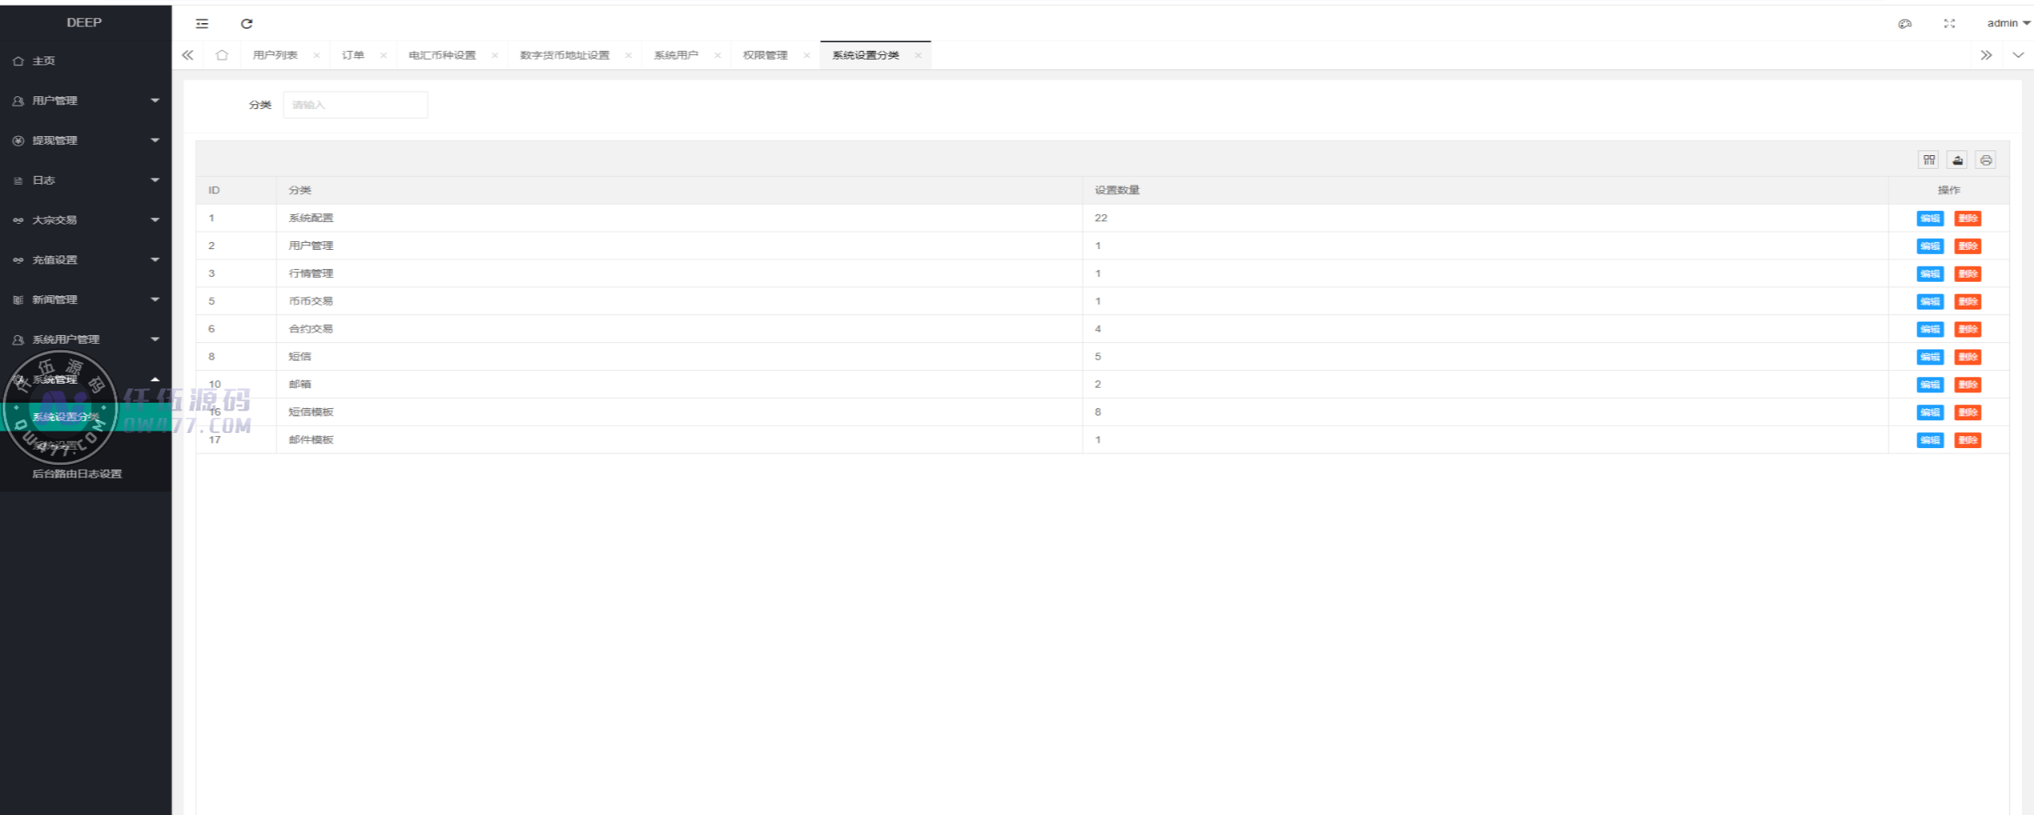The width and height of the screenshot is (2034, 815).
Task: Click the print table icon
Action: pos(1985,160)
